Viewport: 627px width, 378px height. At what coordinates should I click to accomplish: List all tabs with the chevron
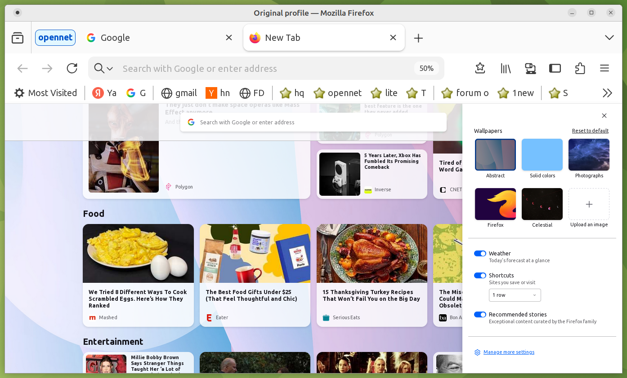pos(609,38)
